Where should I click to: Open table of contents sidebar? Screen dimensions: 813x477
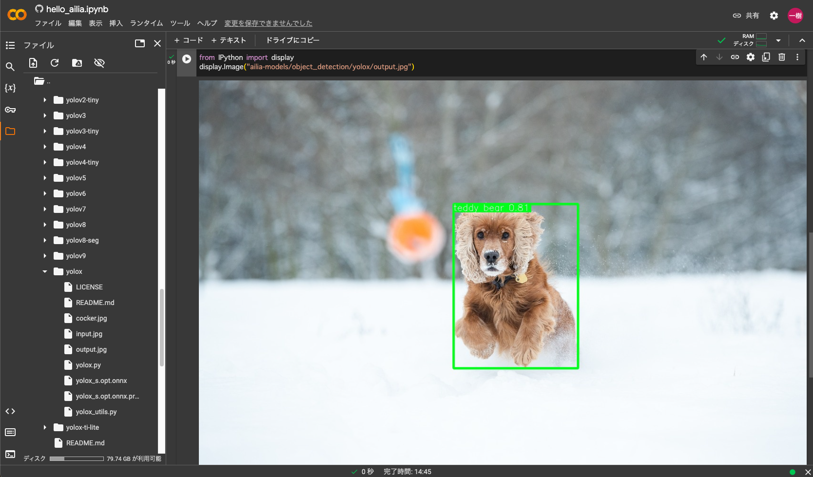click(x=10, y=45)
